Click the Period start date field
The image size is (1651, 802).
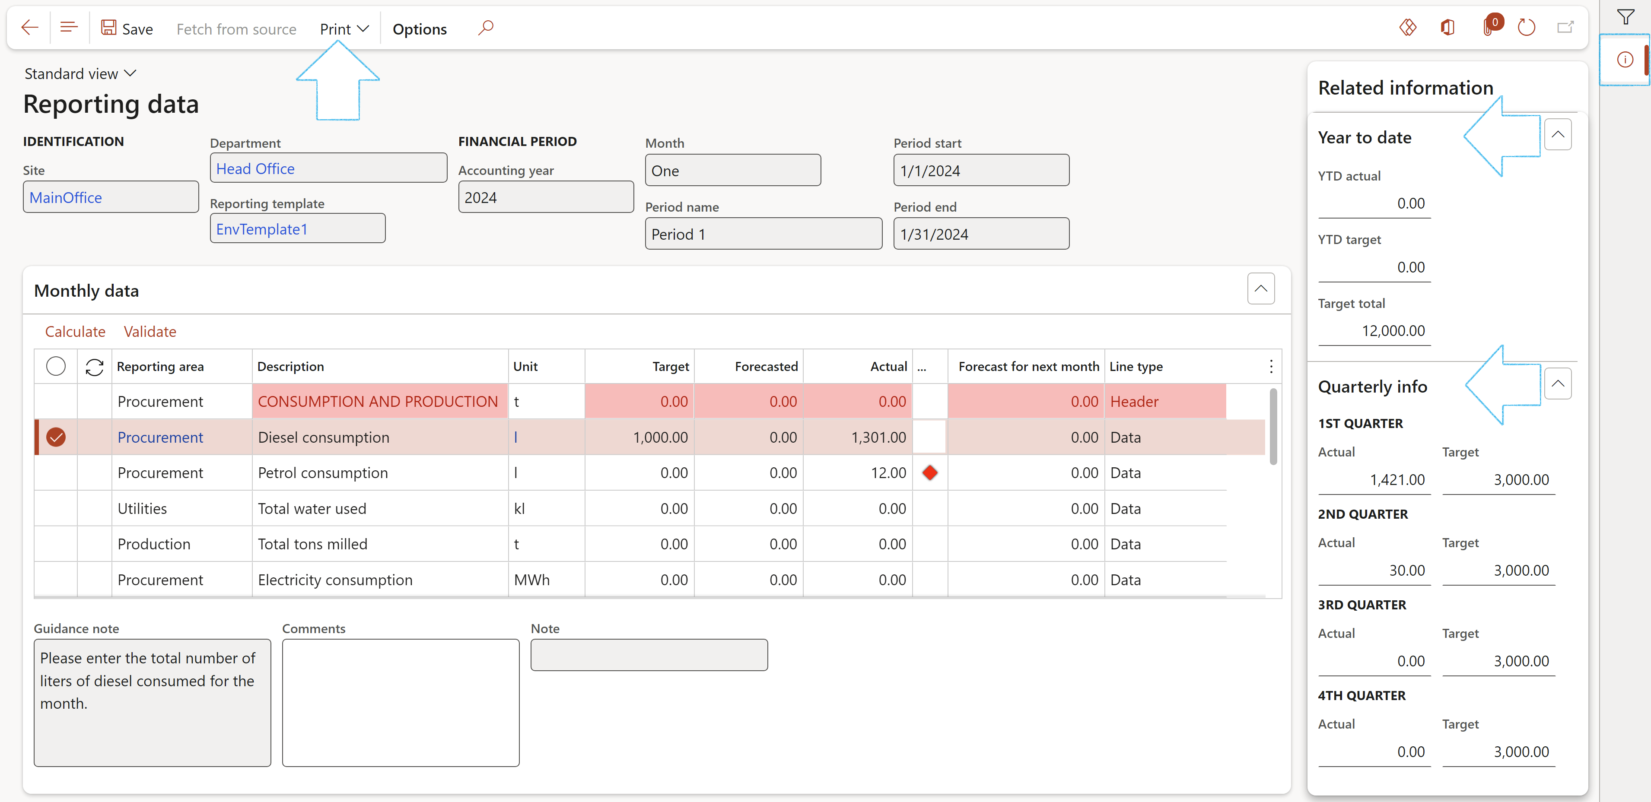pyautogui.click(x=980, y=171)
